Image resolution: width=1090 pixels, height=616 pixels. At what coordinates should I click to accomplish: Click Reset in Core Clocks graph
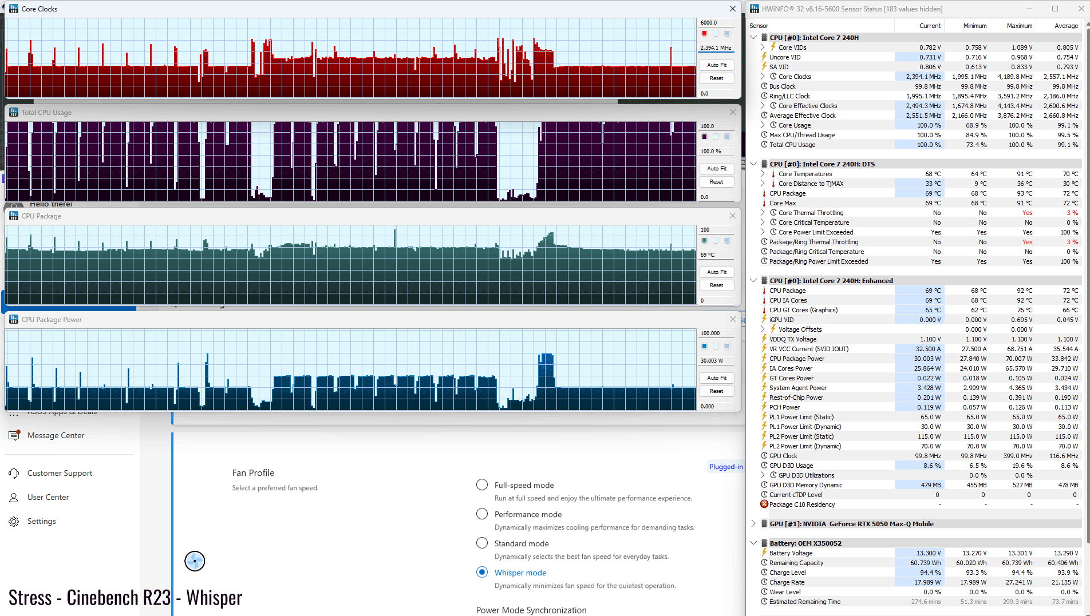point(717,78)
